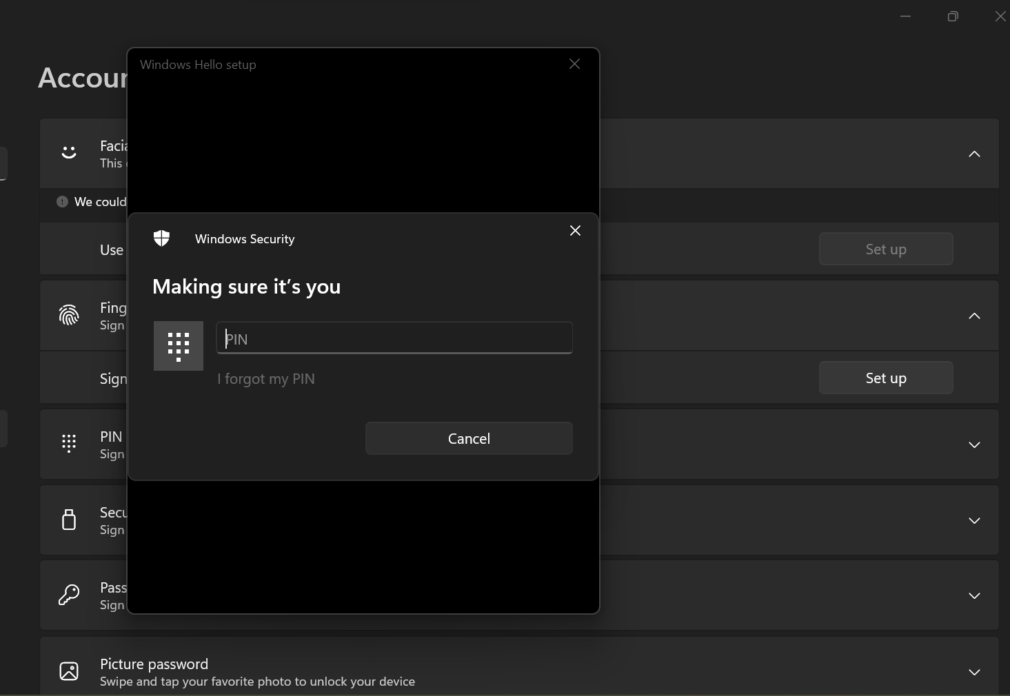Viewport: 1010px width, 696px height.
Task: Expand the Security key section chevron
Action: point(974,520)
